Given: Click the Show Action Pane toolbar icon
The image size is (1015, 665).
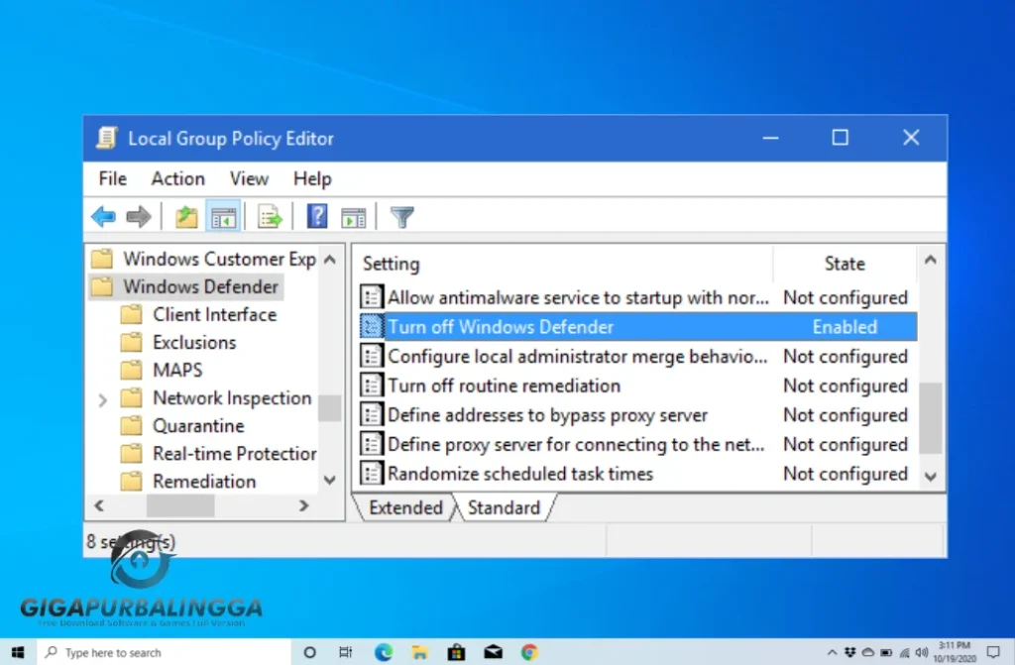Looking at the screenshot, I should click(x=354, y=216).
